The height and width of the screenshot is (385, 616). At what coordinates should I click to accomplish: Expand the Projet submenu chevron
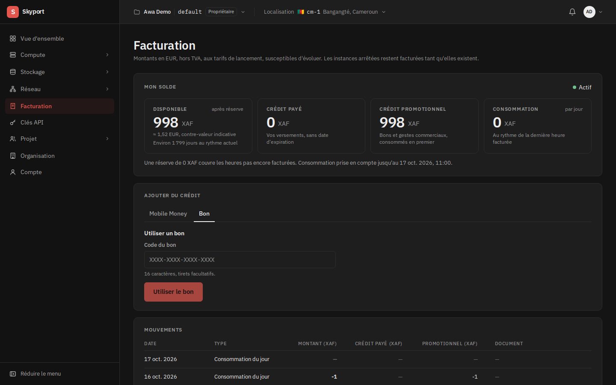point(107,139)
